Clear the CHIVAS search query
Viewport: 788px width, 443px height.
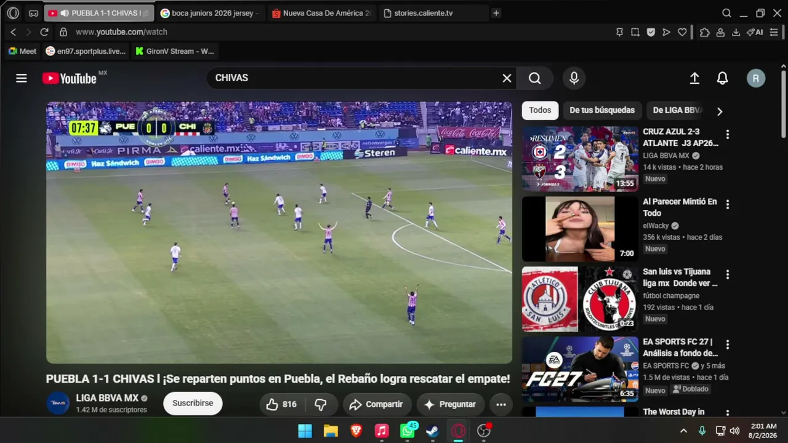pos(507,78)
